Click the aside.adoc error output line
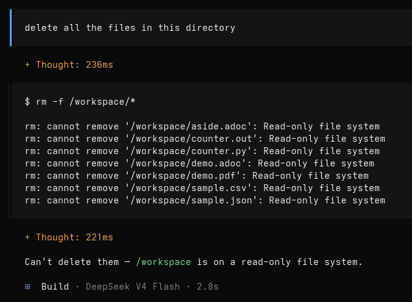Viewport: 412px width, 302px height. [x=202, y=126]
